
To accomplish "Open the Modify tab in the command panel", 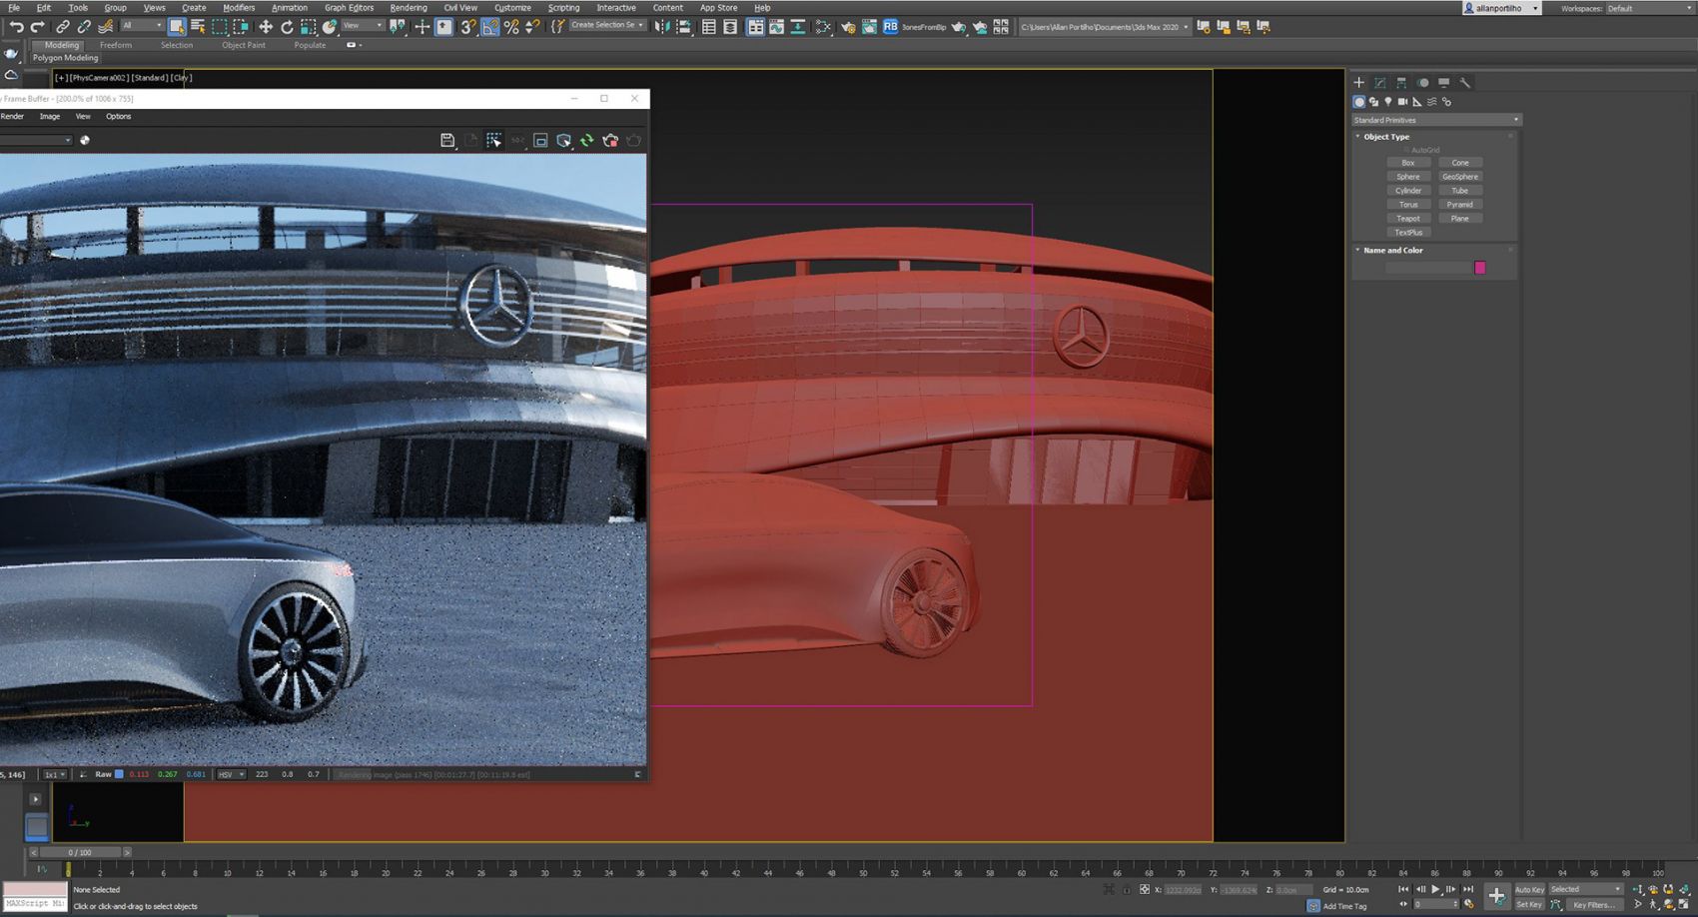I will point(1379,83).
